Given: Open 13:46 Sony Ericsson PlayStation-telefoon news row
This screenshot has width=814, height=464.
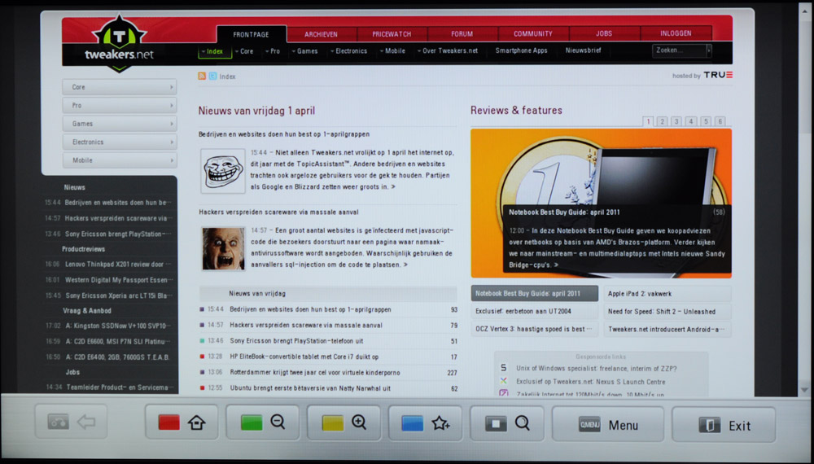Looking at the screenshot, I should [328, 341].
